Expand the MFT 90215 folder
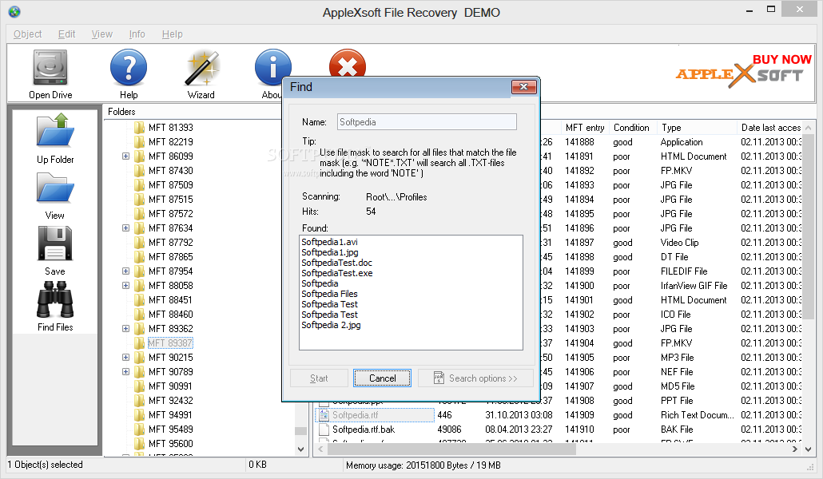Viewport: 823px width, 479px height. click(125, 357)
